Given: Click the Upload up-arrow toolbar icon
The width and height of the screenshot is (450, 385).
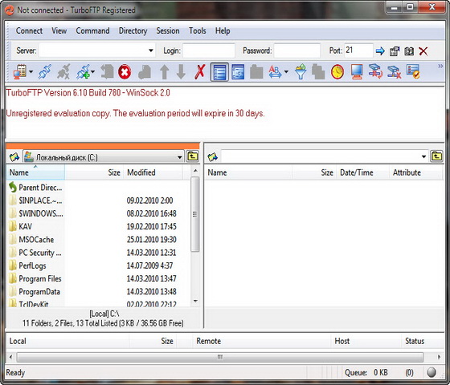Looking at the screenshot, I should pos(164,72).
